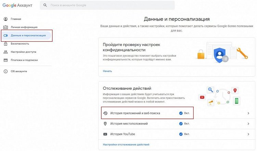Open Безопасность section in sidebar
The image size is (257, 151).
click(x=20, y=43)
